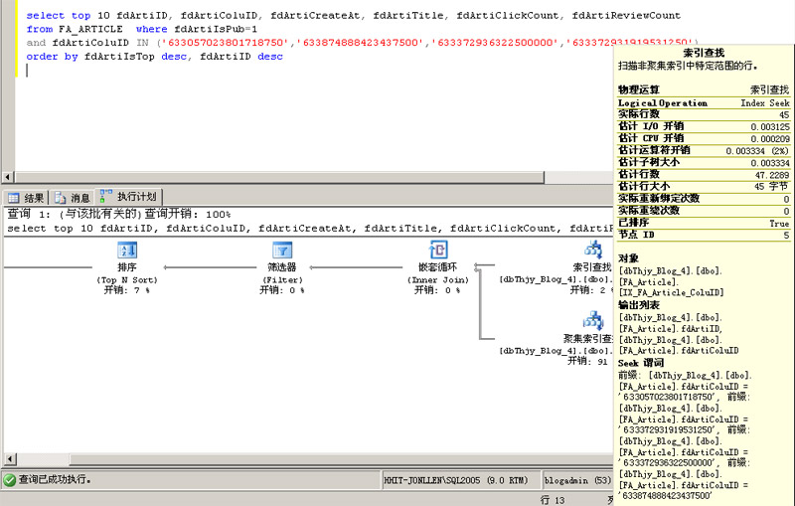The image size is (795, 506).
Task: Click the 估计行数 row in tooltip
Action: pos(704,175)
